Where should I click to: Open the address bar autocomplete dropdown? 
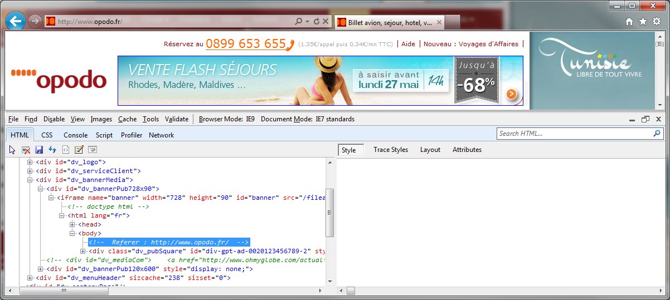click(x=307, y=22)
